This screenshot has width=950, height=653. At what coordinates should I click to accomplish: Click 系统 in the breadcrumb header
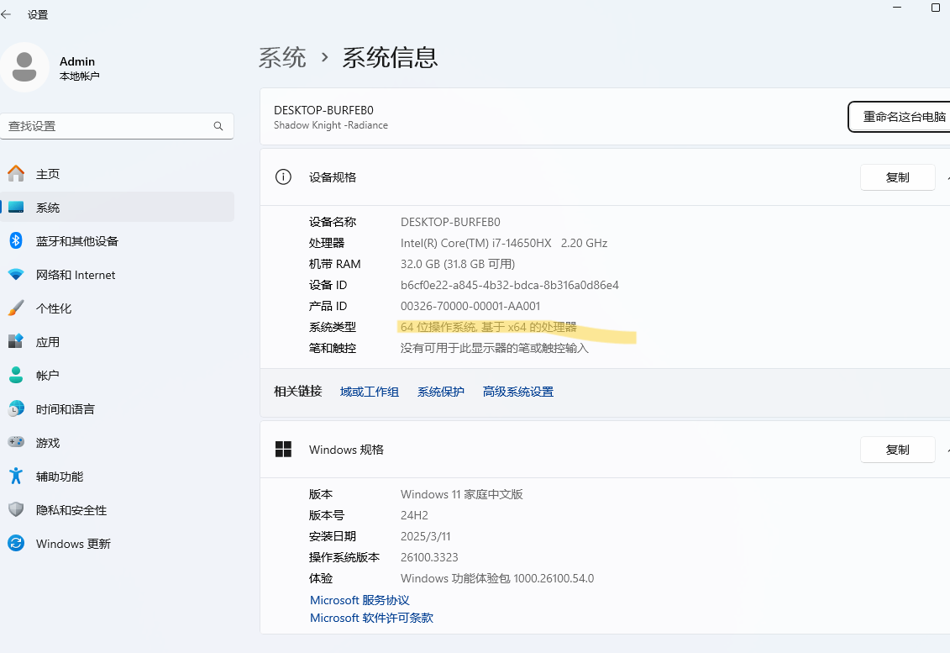282,58
